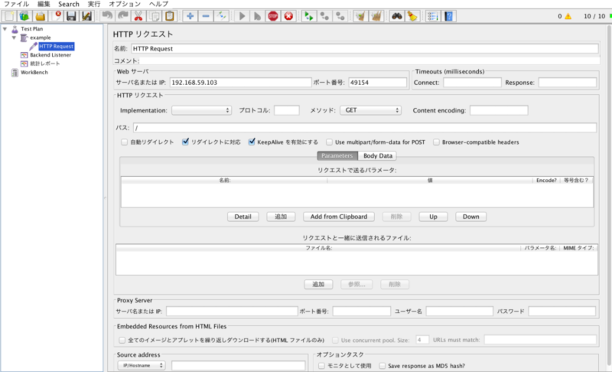Click the red STOP sign icon
The image size is (612, 372).
point(273,16)
